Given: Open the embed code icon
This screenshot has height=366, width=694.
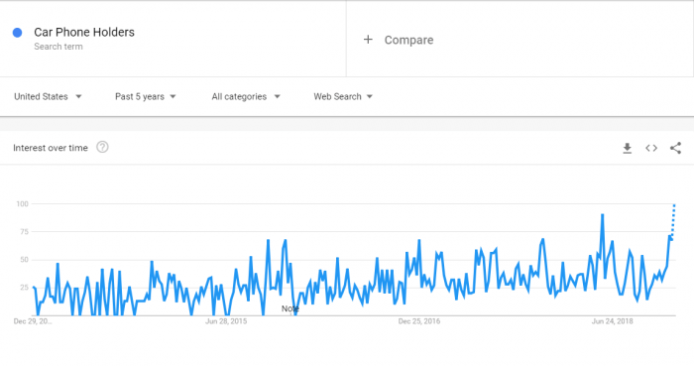Looking at the screenshot, I should click(651, 148).
